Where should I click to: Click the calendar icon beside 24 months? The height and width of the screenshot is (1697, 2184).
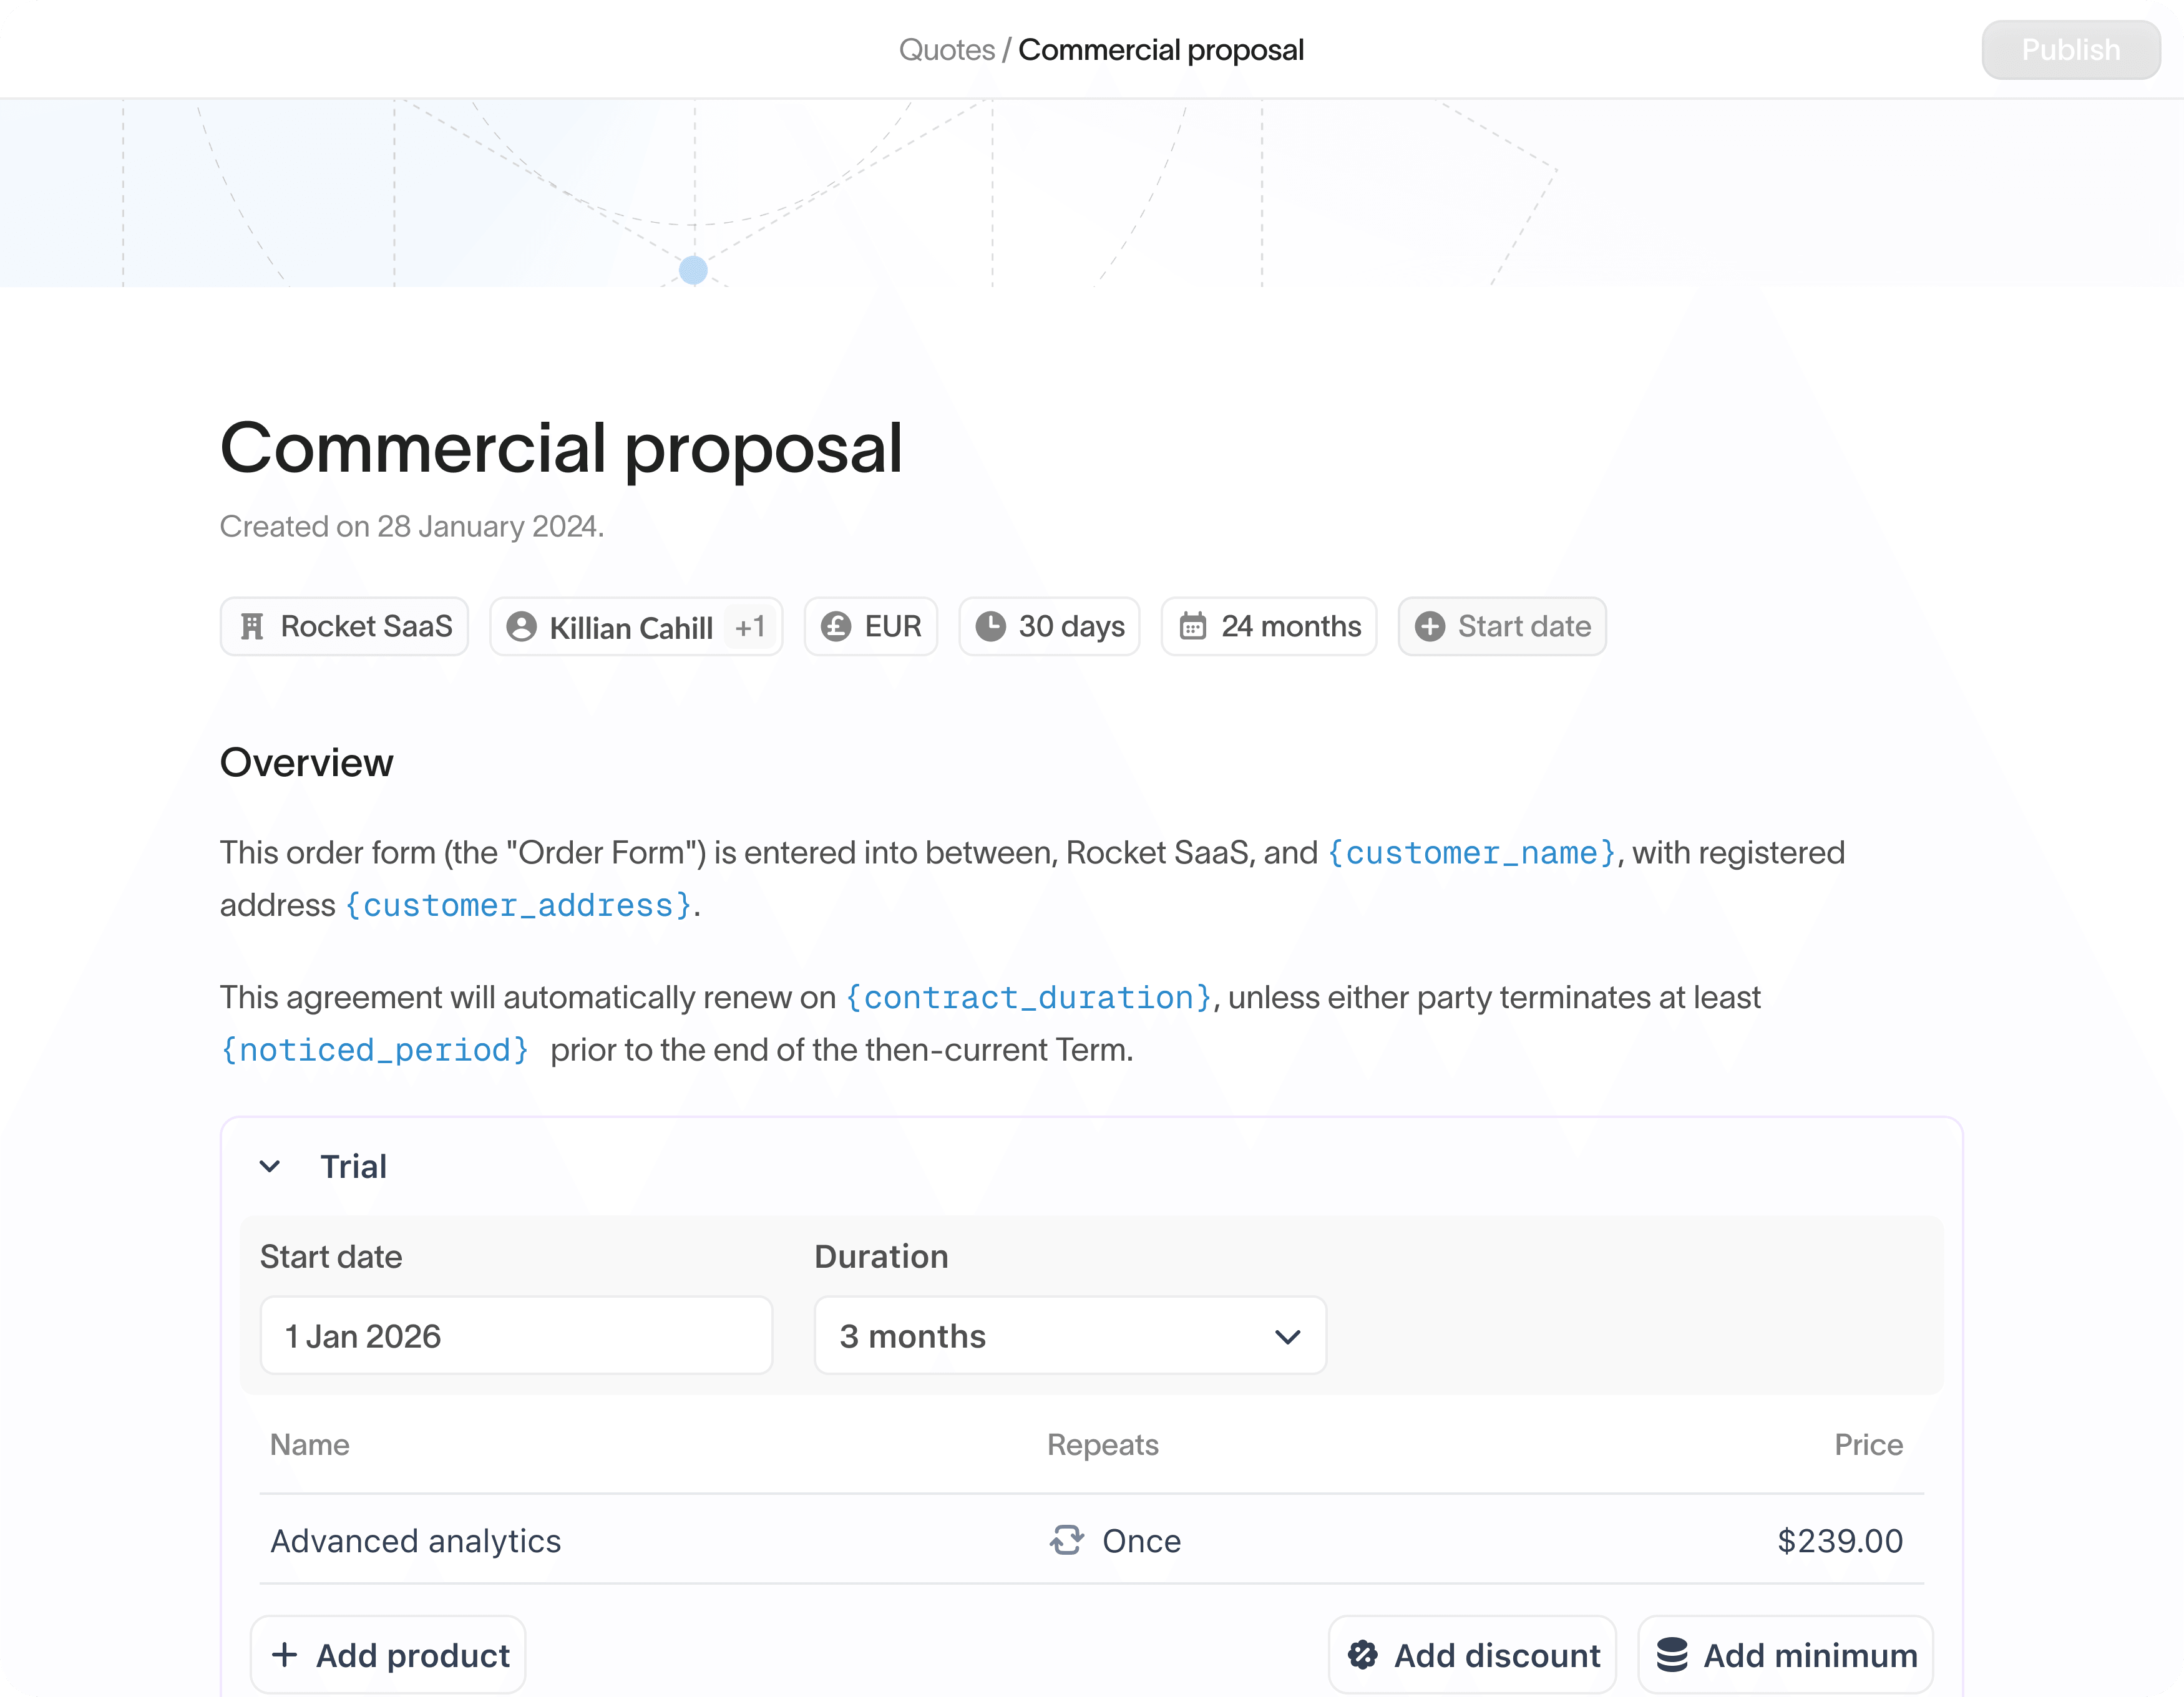[1192, 627]
